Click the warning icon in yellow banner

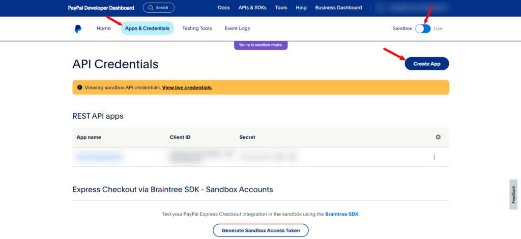[80, 88]
